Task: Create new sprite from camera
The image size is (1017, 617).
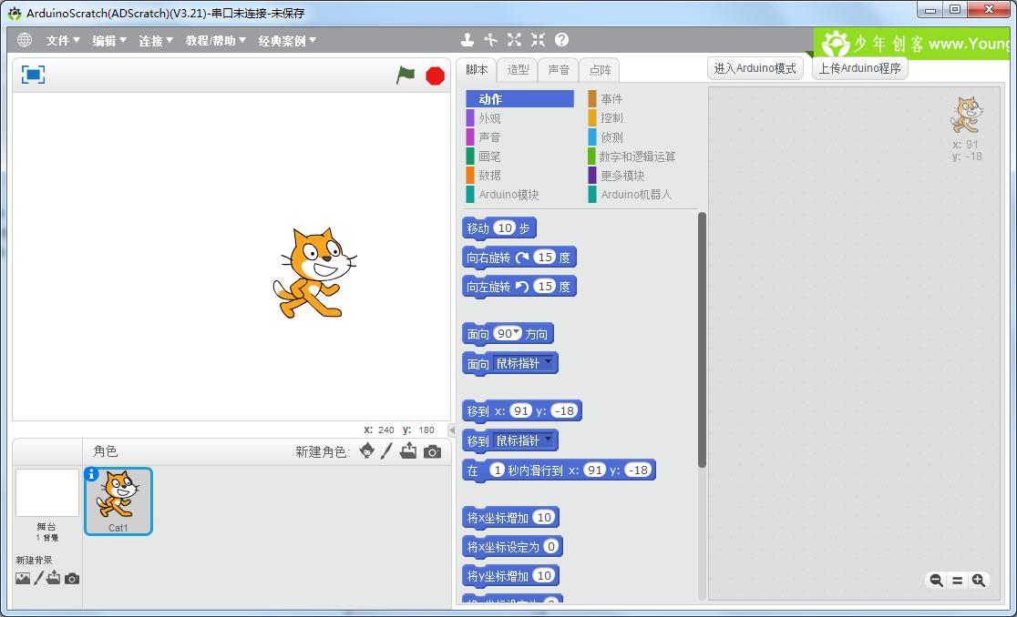Action: (x=432, y=451)
